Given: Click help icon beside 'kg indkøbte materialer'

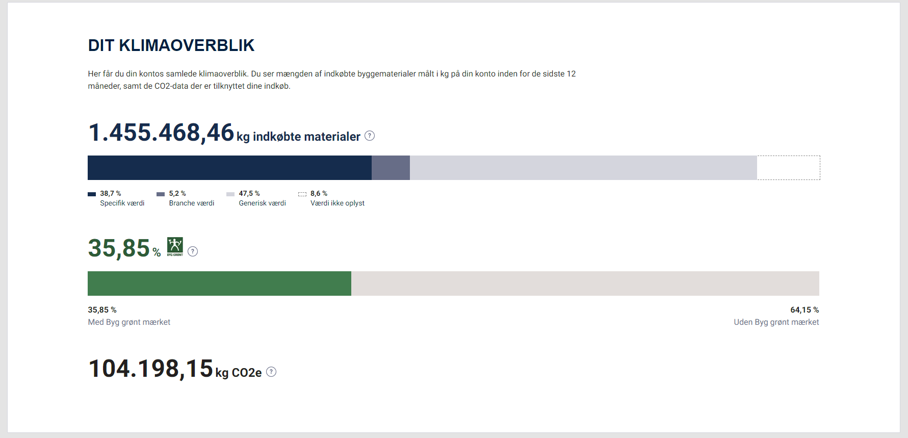Looking at the screenshot, I should pos(370,136).
